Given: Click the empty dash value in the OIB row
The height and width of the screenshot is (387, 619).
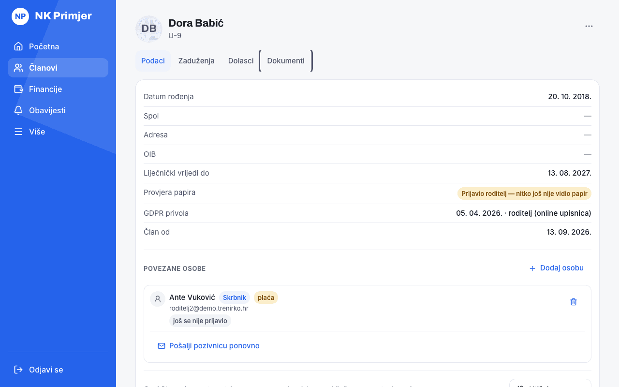Looking at the screenshot, I should (x=588, y=154).
